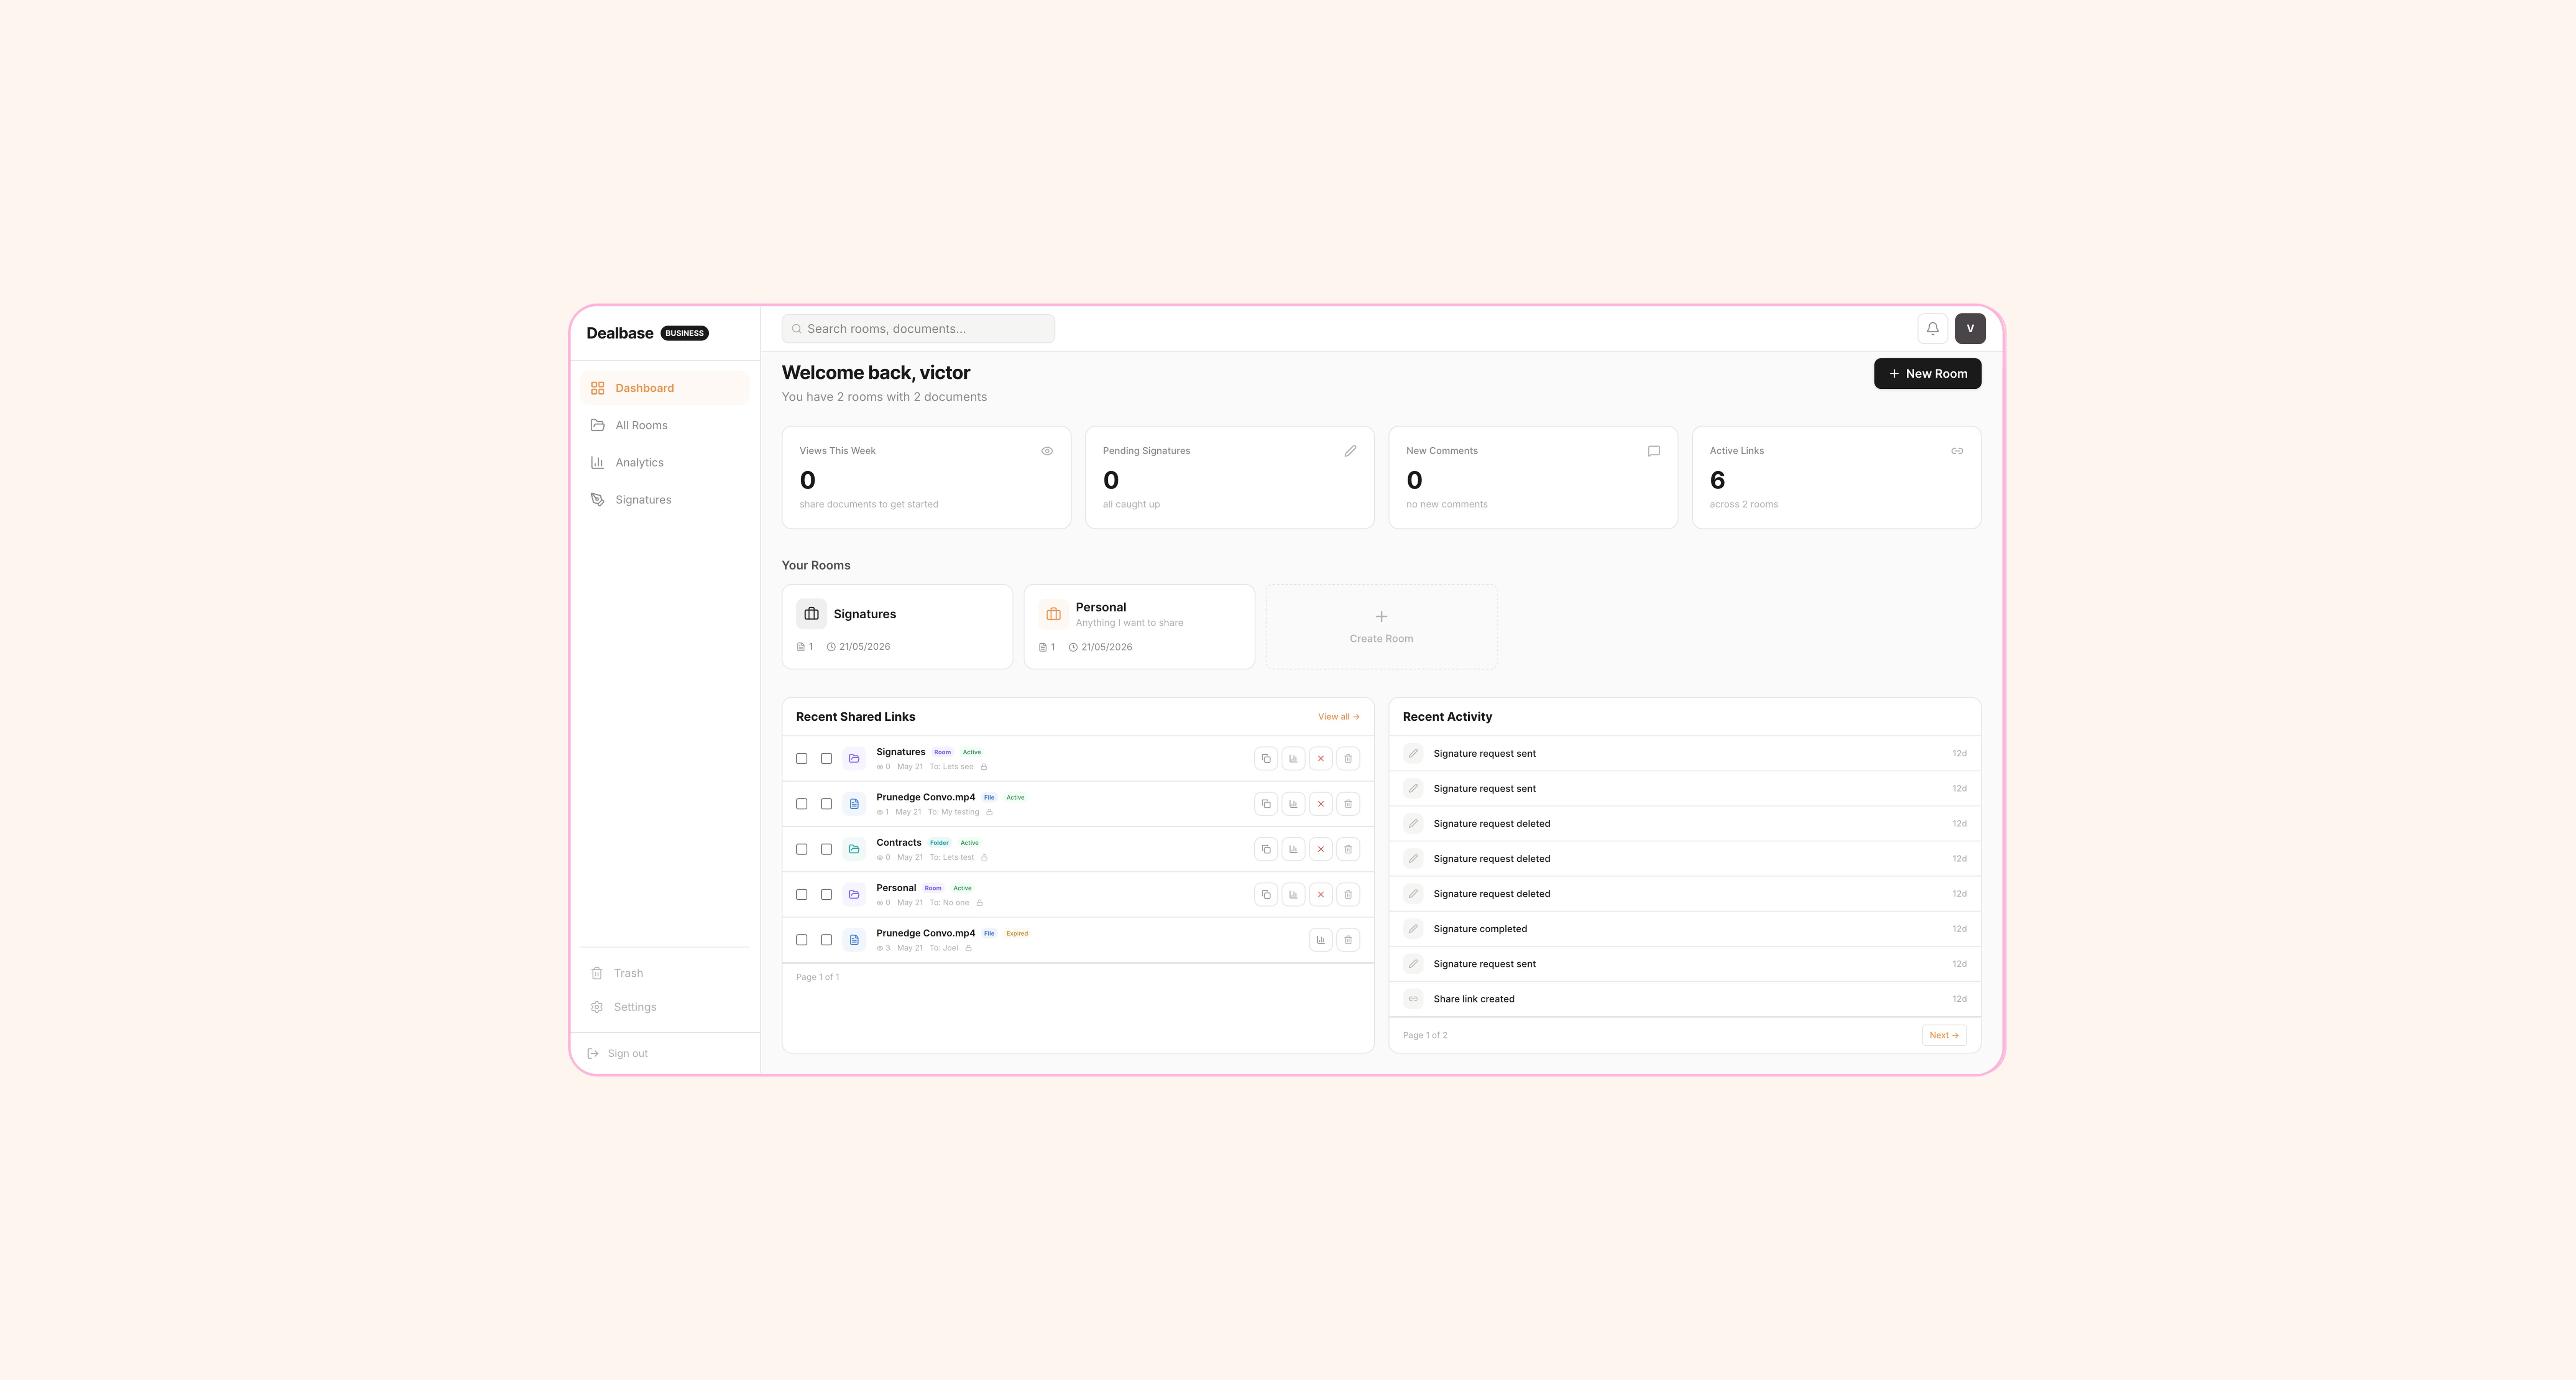
Task: Revoke the Personal room link
Action: click(x=1321, y=895)
